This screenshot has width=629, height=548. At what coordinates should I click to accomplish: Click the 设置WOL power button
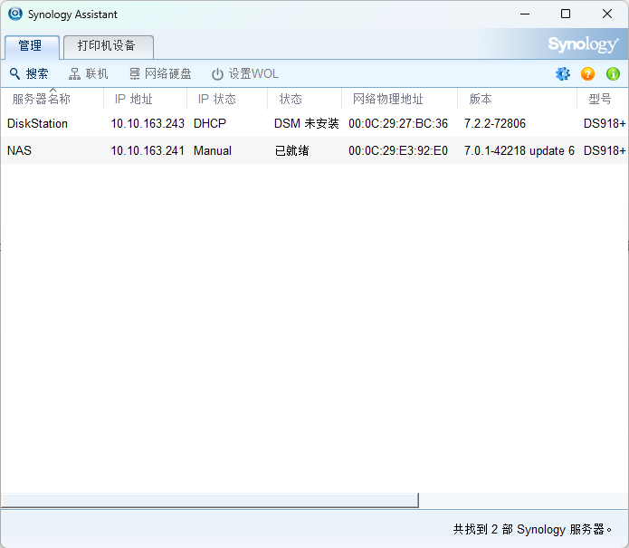(x=245, y=74)
